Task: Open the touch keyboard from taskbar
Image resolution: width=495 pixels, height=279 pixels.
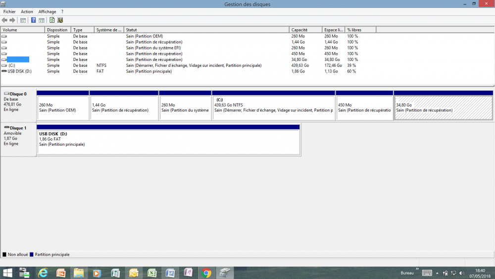Action: click(x=427, y=273)
